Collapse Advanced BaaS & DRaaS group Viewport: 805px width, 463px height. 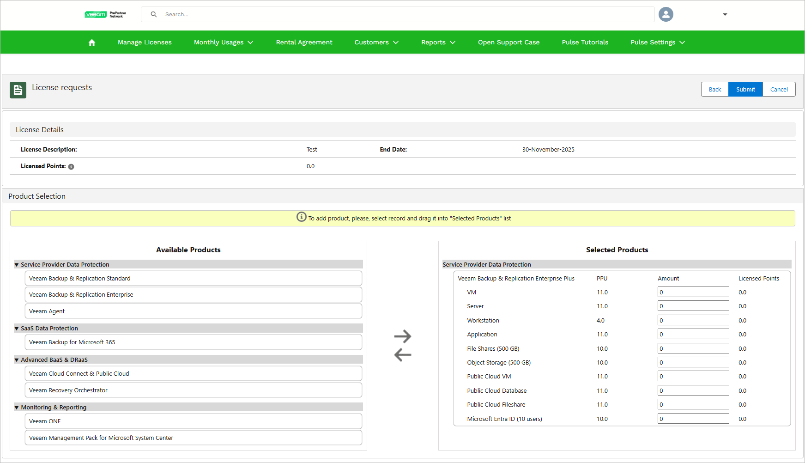(x=17, y=360)
